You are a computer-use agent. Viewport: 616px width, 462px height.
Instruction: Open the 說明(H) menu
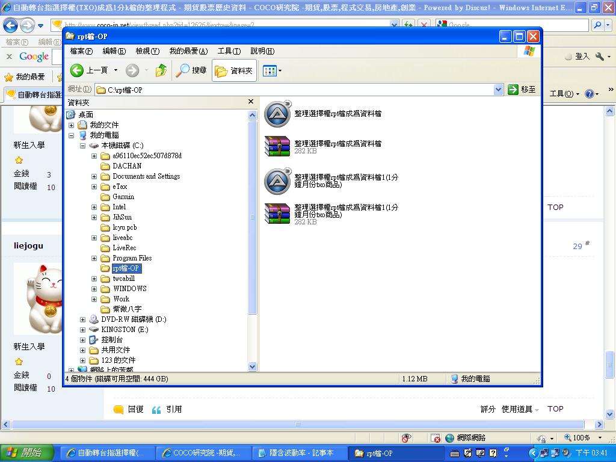[262, 51]
